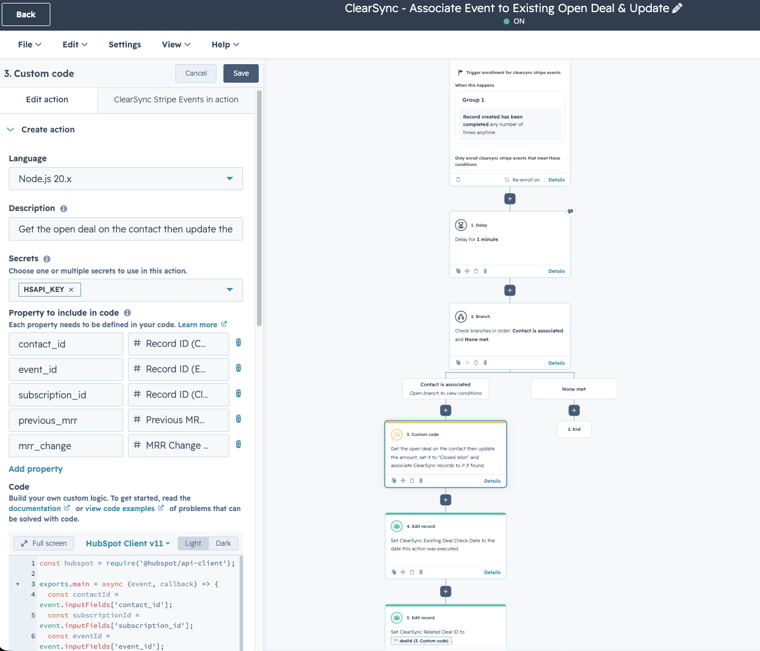Image resolution: width=760 pixels, height=651 pixels.
Task: Remove the HSAPI_KEY secret tag
Action: [71, 290]
